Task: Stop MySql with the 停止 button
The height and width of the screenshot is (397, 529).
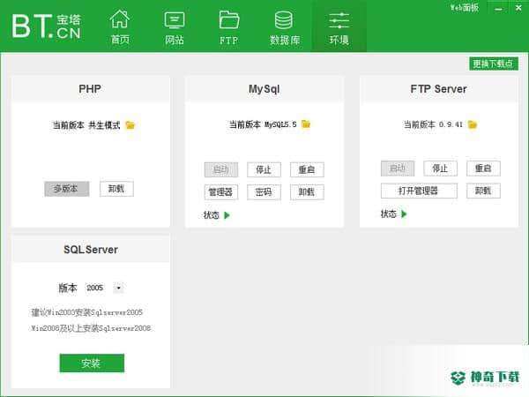Action: click(x=264, y=169)
